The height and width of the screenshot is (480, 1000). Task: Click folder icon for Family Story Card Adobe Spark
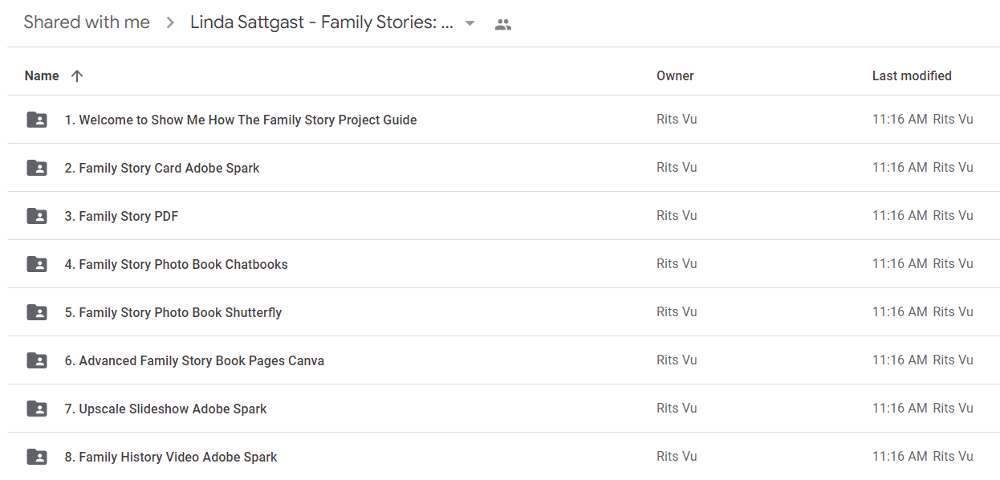[x=37, y=168]
